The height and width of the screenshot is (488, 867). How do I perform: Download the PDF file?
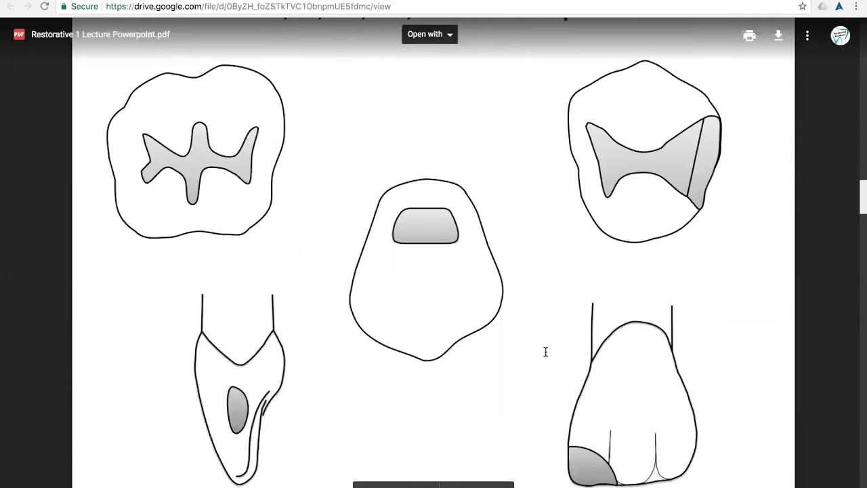[x=778, y=35]
